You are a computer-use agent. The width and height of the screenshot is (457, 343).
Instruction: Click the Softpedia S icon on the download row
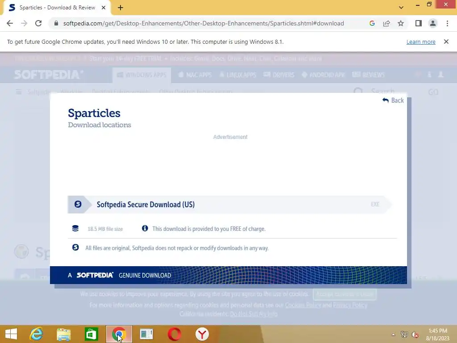click(78, 204)
